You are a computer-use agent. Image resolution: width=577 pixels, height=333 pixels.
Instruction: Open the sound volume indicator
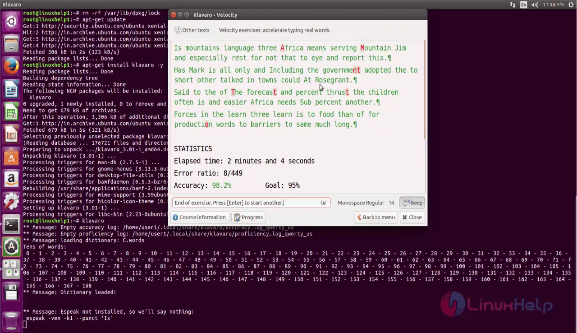[x=535, y=5]
